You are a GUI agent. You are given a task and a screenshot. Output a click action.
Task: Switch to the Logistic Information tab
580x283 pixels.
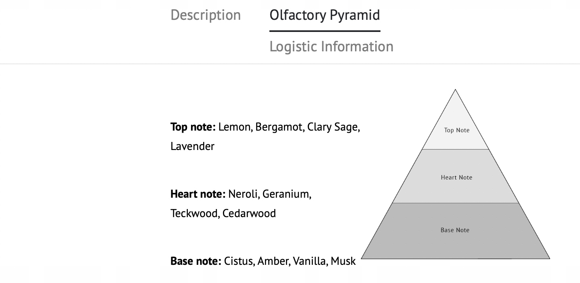point(331,46)
